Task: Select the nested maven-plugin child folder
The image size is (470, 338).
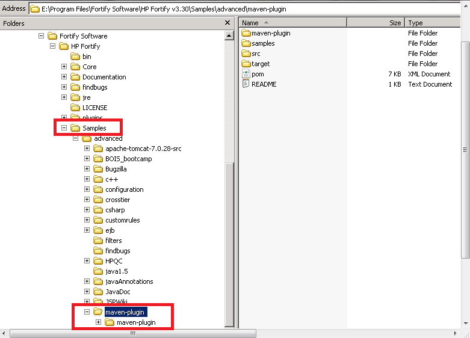Action: 136,322
